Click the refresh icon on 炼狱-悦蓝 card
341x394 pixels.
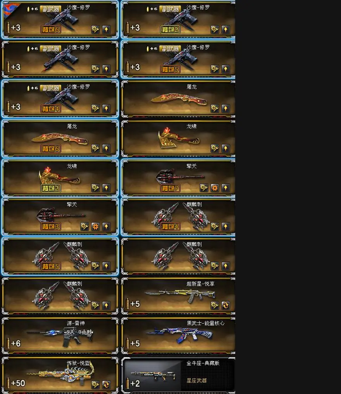(x=106, y=384)
